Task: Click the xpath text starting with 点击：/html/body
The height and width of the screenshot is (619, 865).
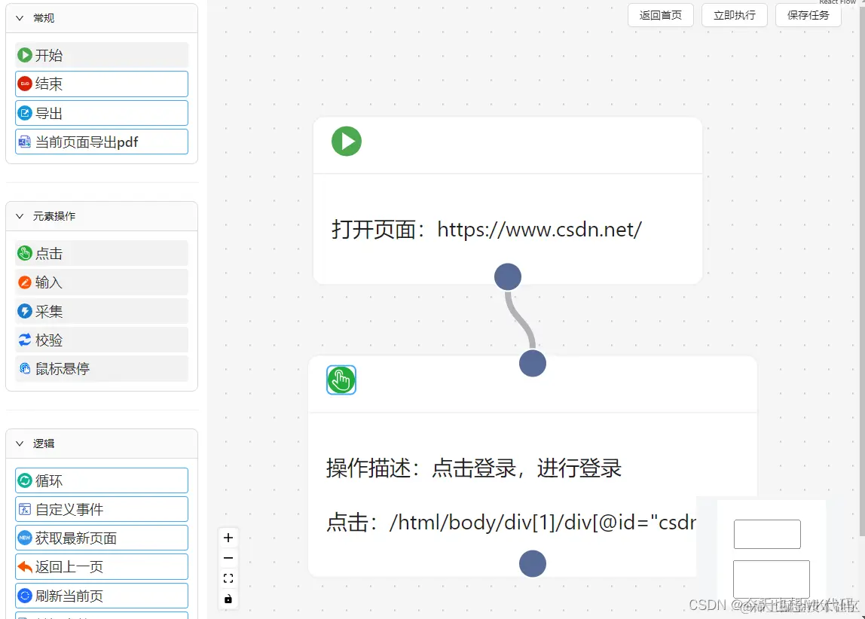Action: (511, 522)
